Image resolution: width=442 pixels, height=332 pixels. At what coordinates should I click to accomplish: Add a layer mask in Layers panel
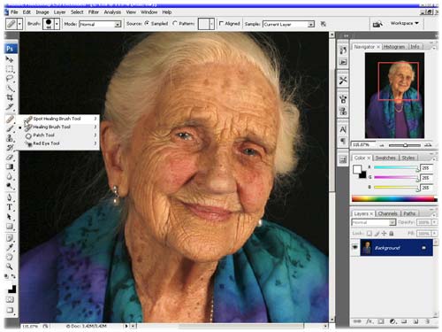(x=381, y=321)
